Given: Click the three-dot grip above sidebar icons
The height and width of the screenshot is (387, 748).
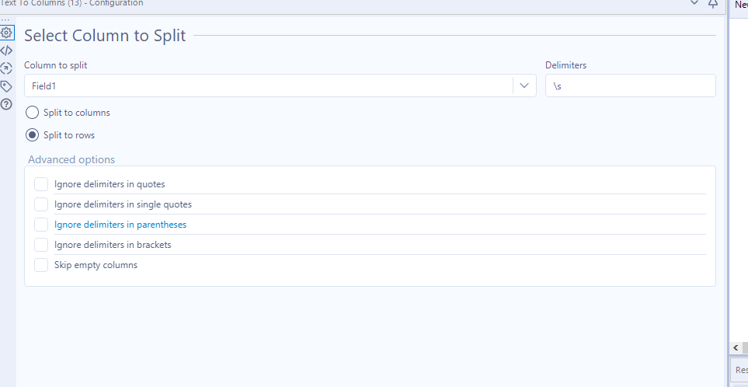Looking at the screenshot, I should pos(5,20).
